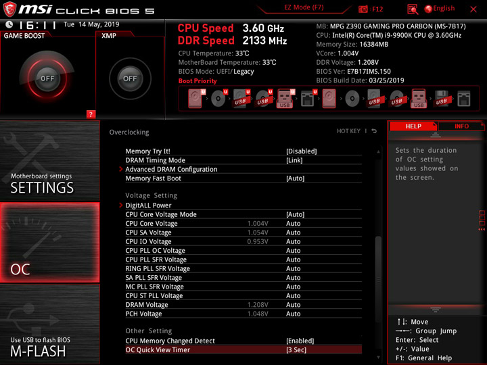This screenshot has width=487, height=365.
Task: Open the M-FLASH BIOS flashing section
Action: coord(49,324)
